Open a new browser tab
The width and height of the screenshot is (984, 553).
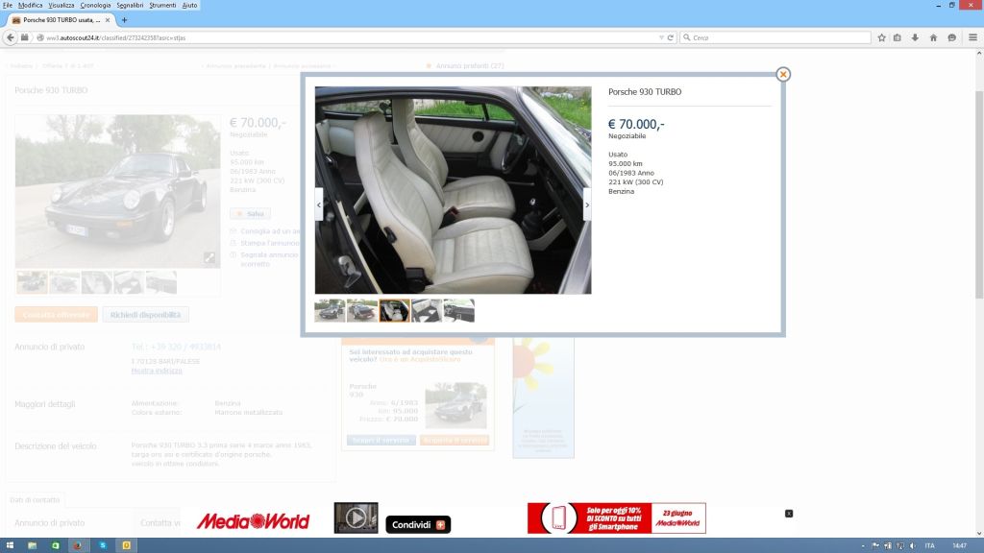(x=124, y=20)
